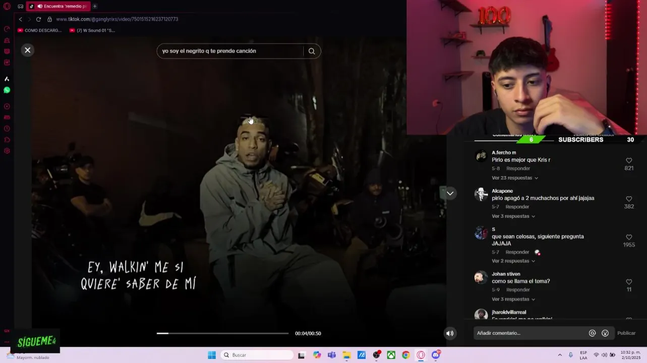Image resolution: width=647 pixels, height=363 pixels.
Task: Click username 'jharoldvillarreal'
Action: coord(509,312)
